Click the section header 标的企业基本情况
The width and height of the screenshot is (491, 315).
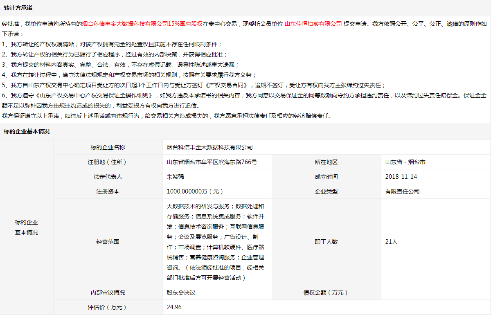coord(27,131)
